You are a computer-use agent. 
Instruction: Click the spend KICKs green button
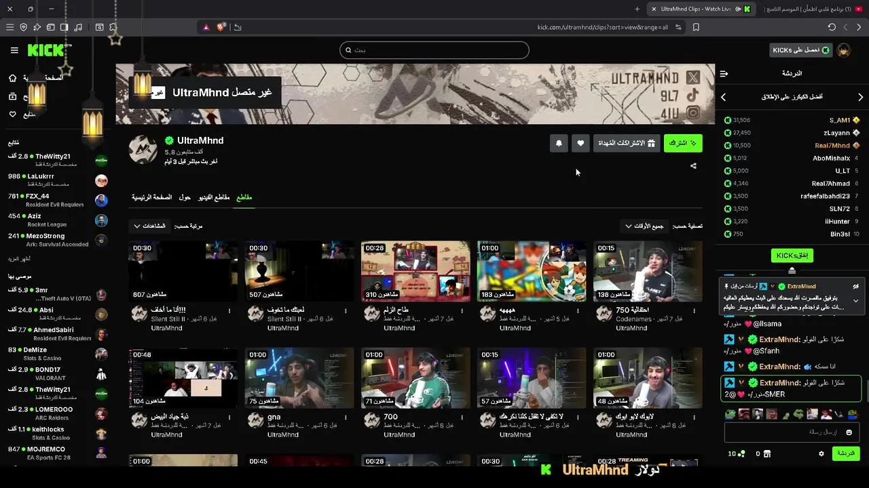click(792, 256)
